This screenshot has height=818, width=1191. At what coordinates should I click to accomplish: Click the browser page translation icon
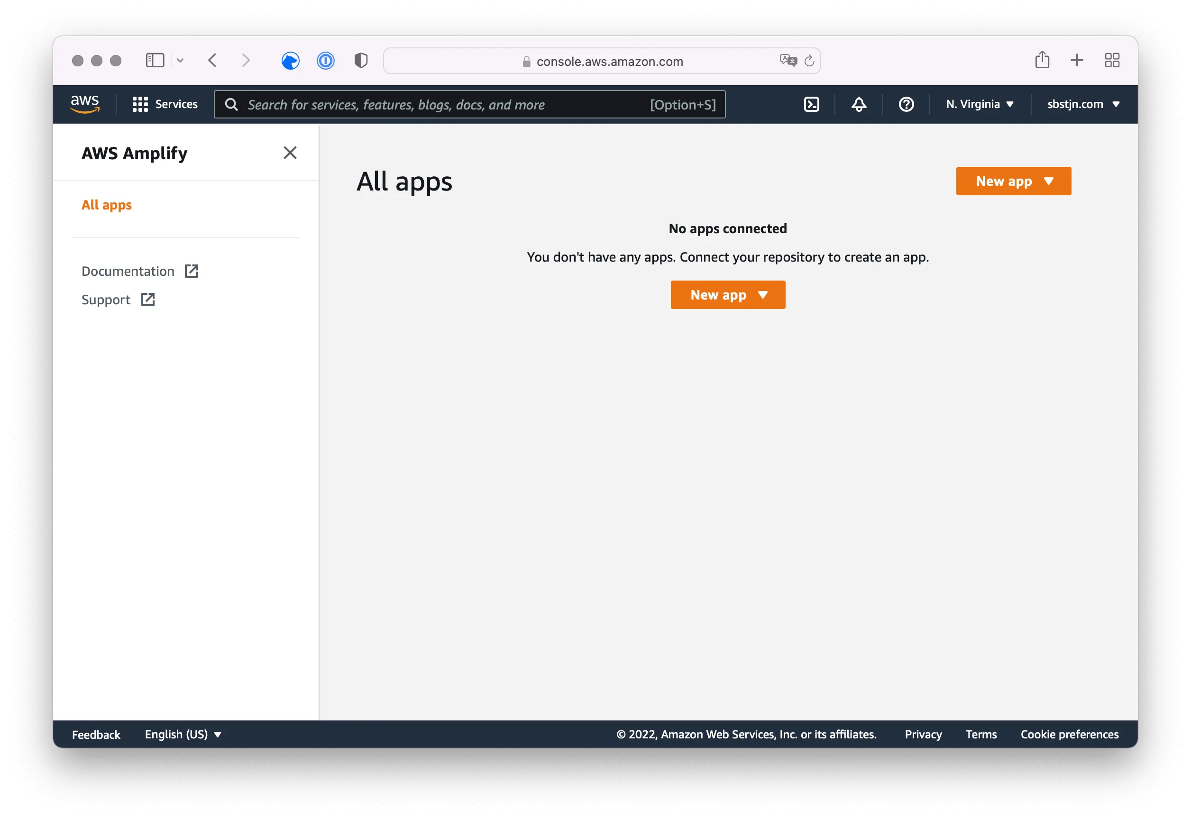click(788, 60)
